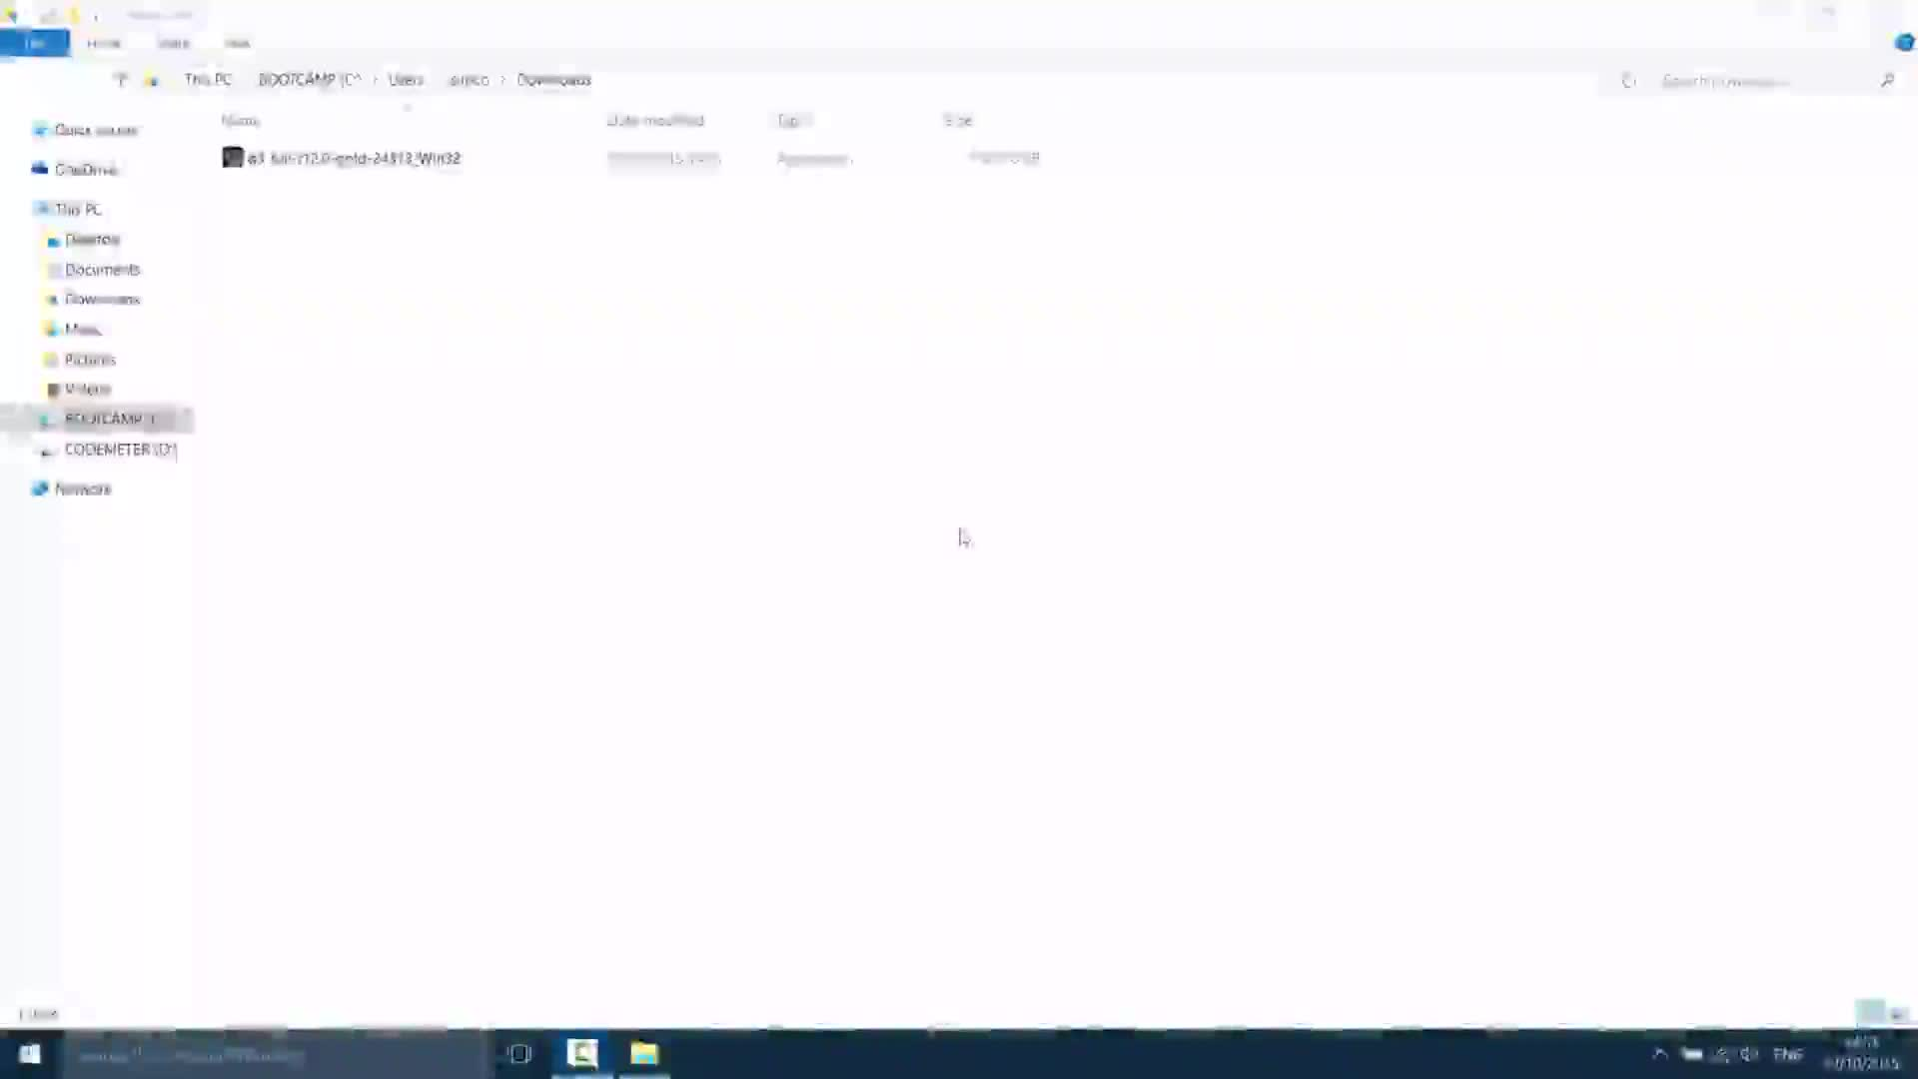Click BOOTCAMP (C:) in the address path
The height and width of the screenshot is (1079, 1918).
[x=309, y=80]
